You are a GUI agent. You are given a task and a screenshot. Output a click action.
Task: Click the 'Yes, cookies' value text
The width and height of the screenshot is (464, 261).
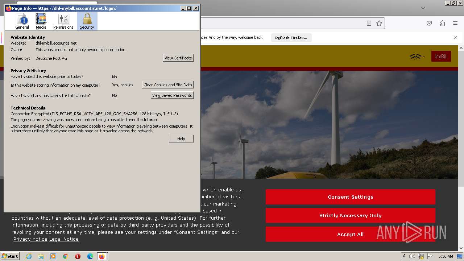(123, 85)
